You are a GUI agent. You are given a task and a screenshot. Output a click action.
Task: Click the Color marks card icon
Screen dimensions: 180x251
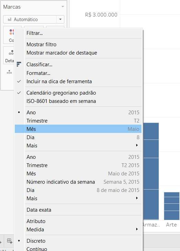point(11,32)
